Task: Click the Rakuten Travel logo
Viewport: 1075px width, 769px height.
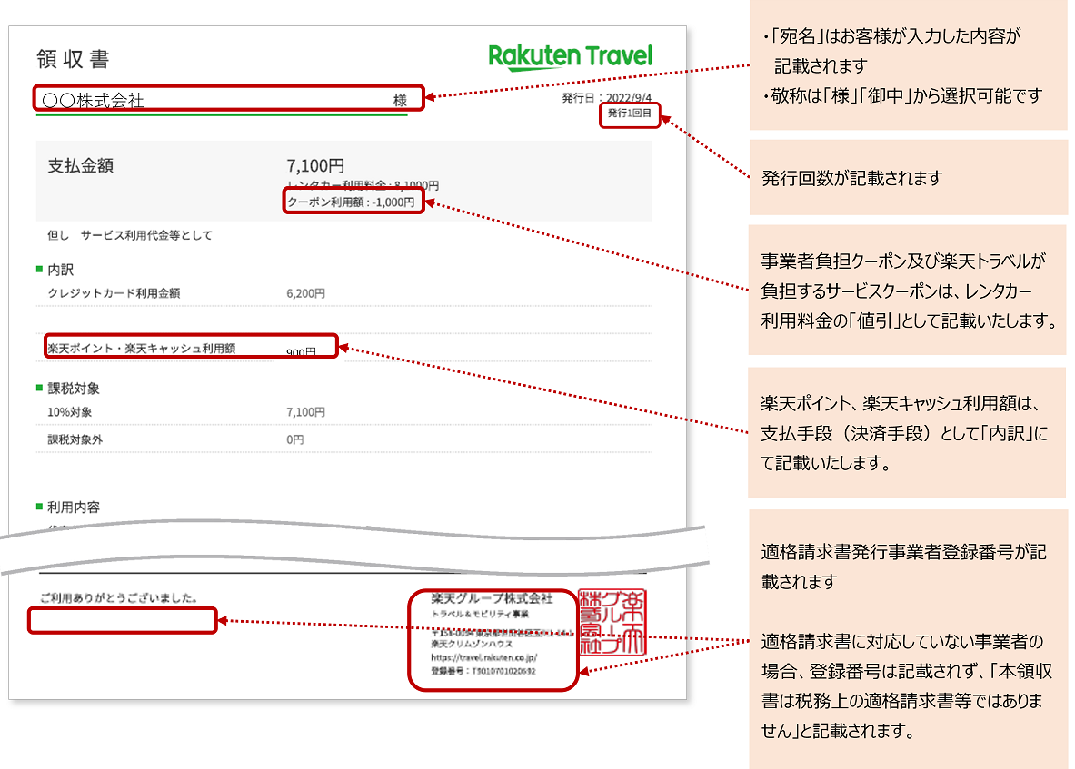Action: (x=568, y=55)
